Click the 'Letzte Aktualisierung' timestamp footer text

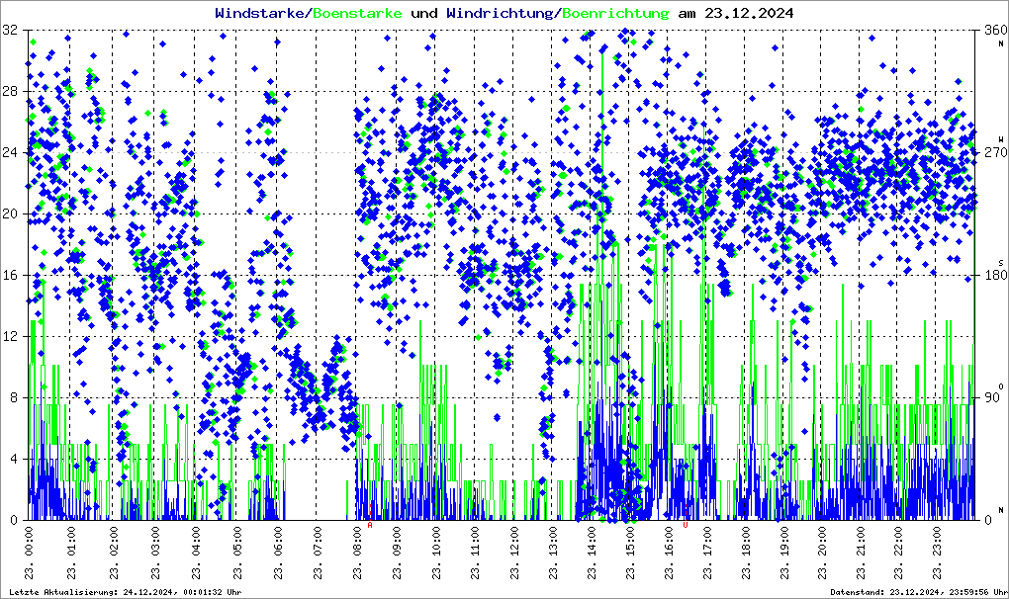point(126,592)
